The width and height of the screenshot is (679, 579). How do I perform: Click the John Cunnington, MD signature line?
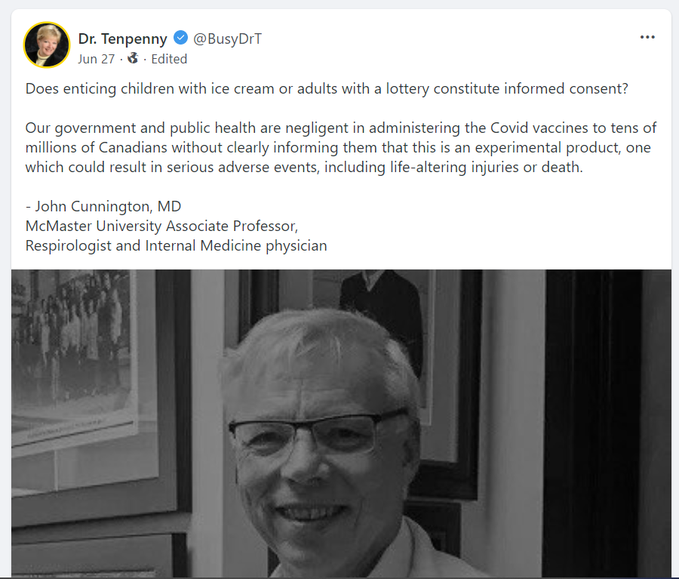(x=103, y=206)
